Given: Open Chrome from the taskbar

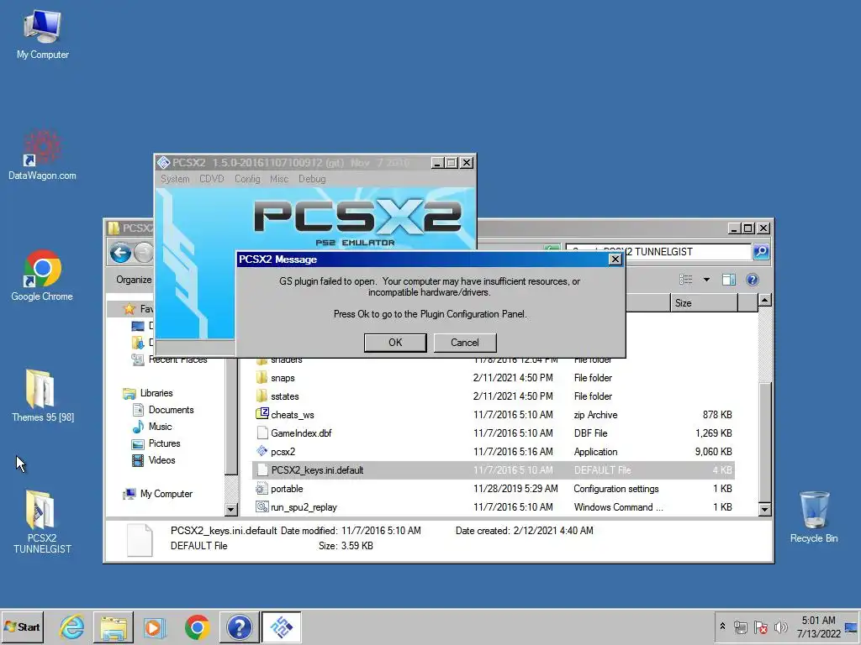Looking at the screenshot, I should coord(197,627).
